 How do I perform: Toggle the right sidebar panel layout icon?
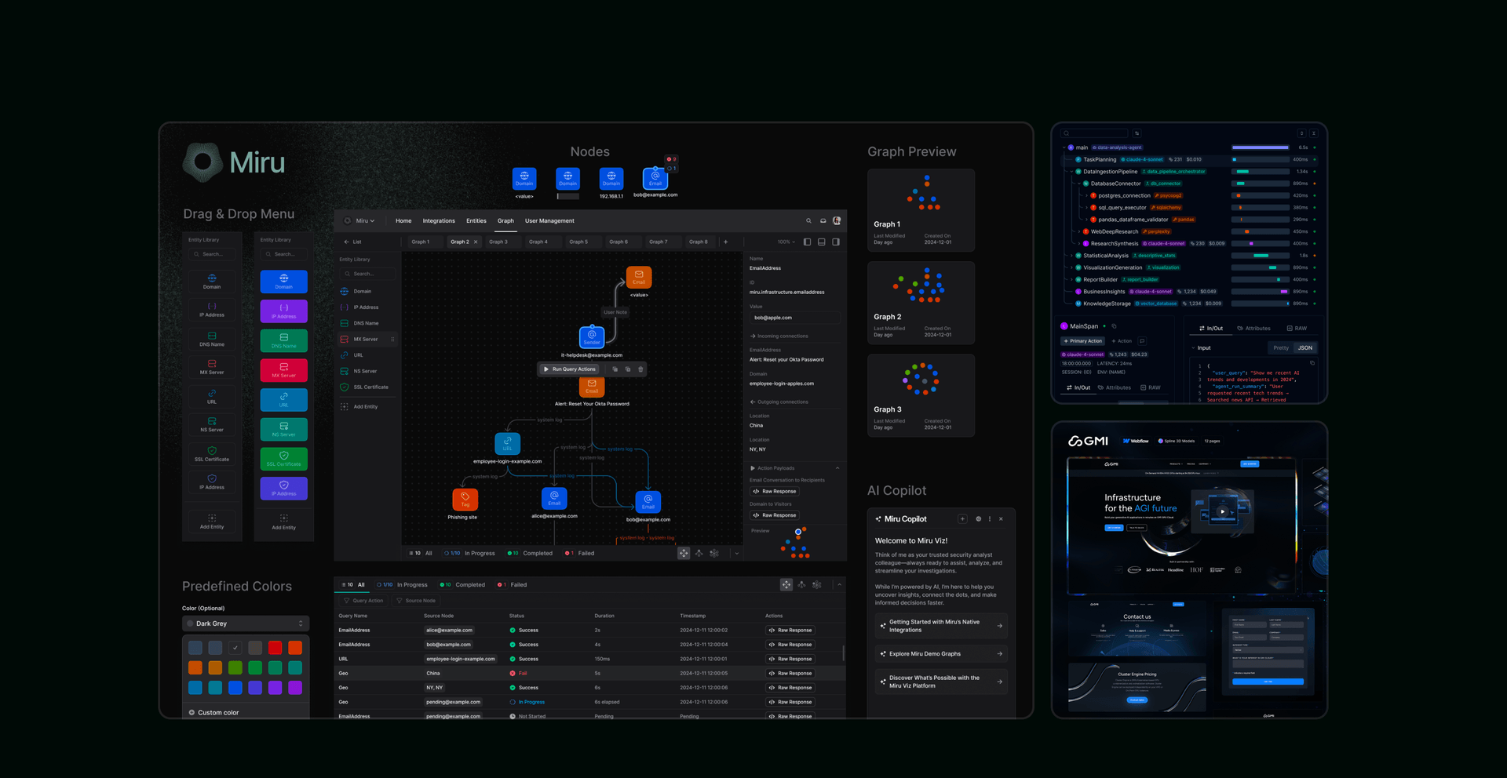836,242
